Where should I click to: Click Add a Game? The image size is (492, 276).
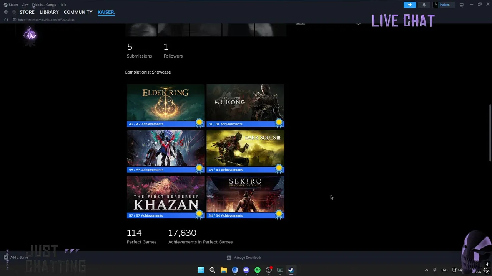click(x=16, y=258)
